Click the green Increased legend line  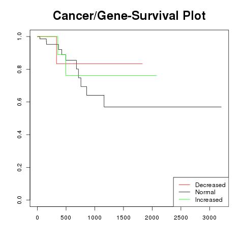coord(185,199)
